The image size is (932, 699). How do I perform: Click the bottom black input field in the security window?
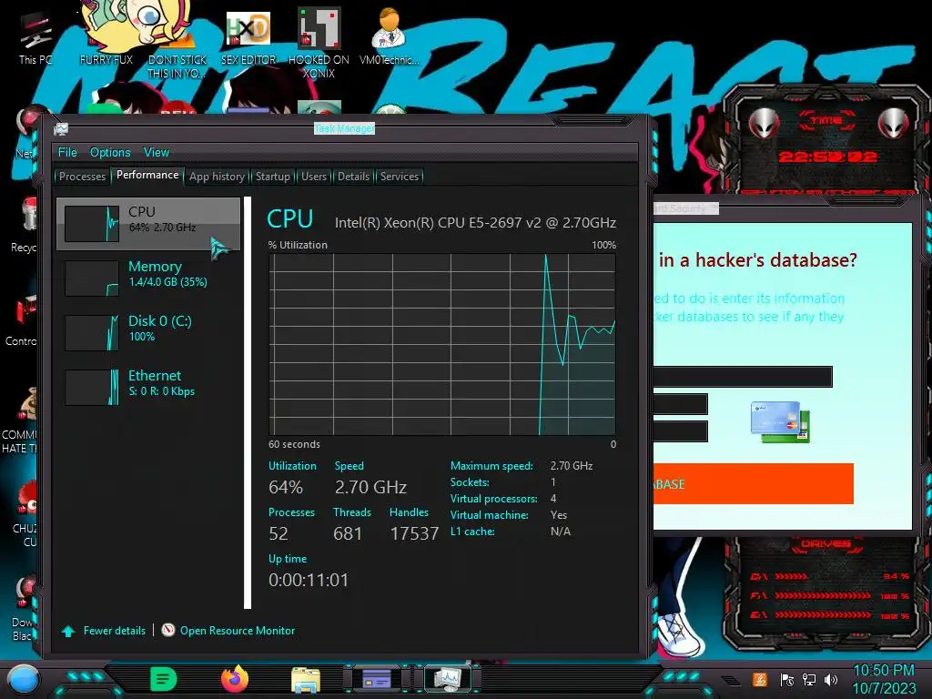point(680,431)
